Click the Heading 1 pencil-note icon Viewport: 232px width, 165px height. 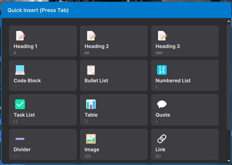[20, 36]
